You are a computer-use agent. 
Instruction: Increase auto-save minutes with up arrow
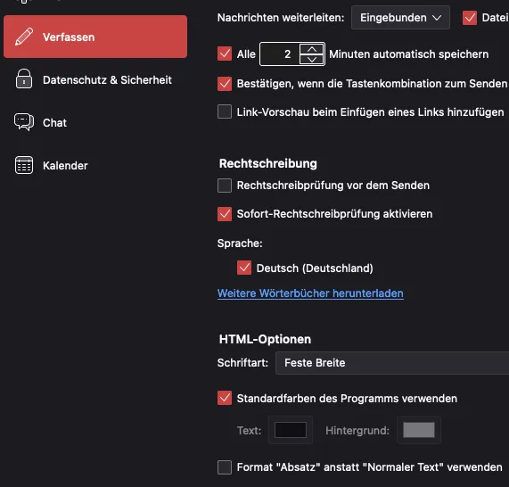312,49
